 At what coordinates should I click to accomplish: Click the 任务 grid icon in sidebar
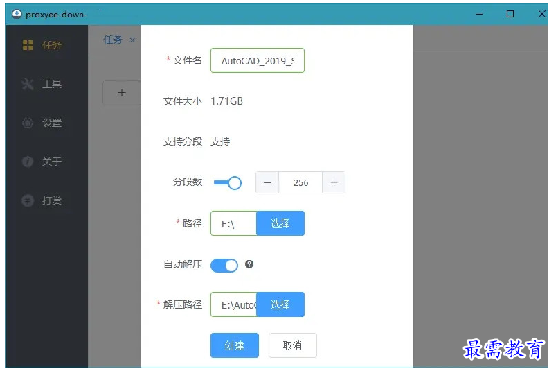click(x=28, y=45)
